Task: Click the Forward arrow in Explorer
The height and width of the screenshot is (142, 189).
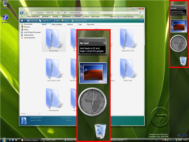Action: [26, 13]
